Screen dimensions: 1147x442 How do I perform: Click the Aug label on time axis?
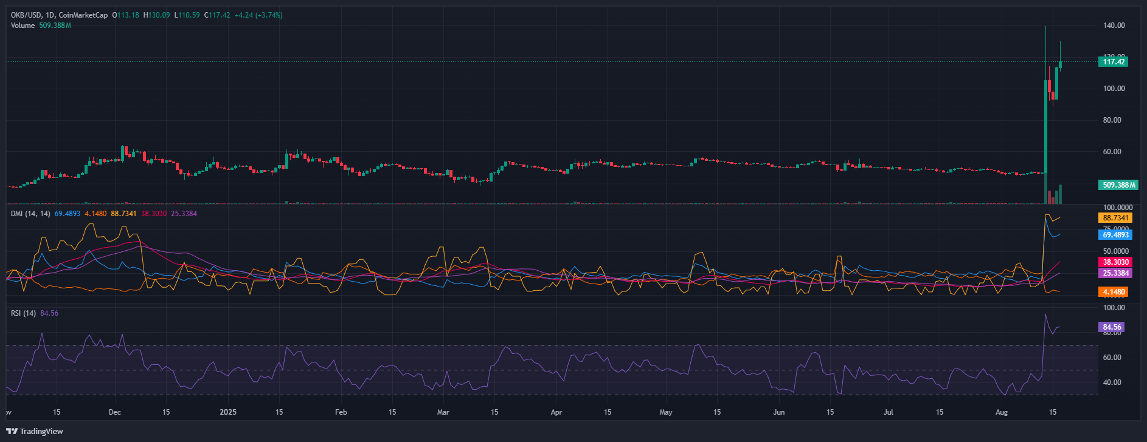(x=1002, y=412)
